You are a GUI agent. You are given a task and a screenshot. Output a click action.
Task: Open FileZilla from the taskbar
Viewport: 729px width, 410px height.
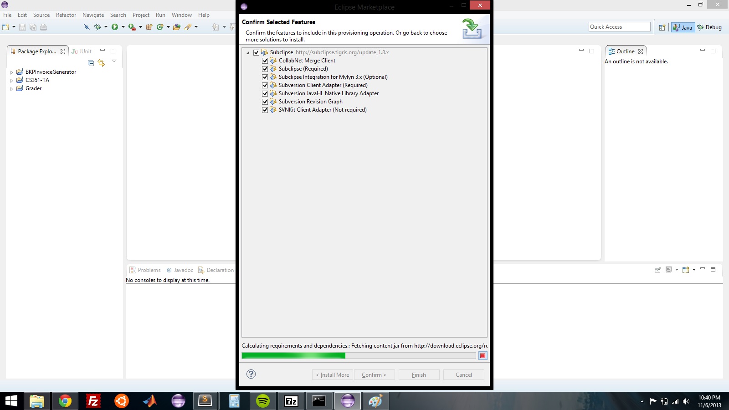click(93, 401)
